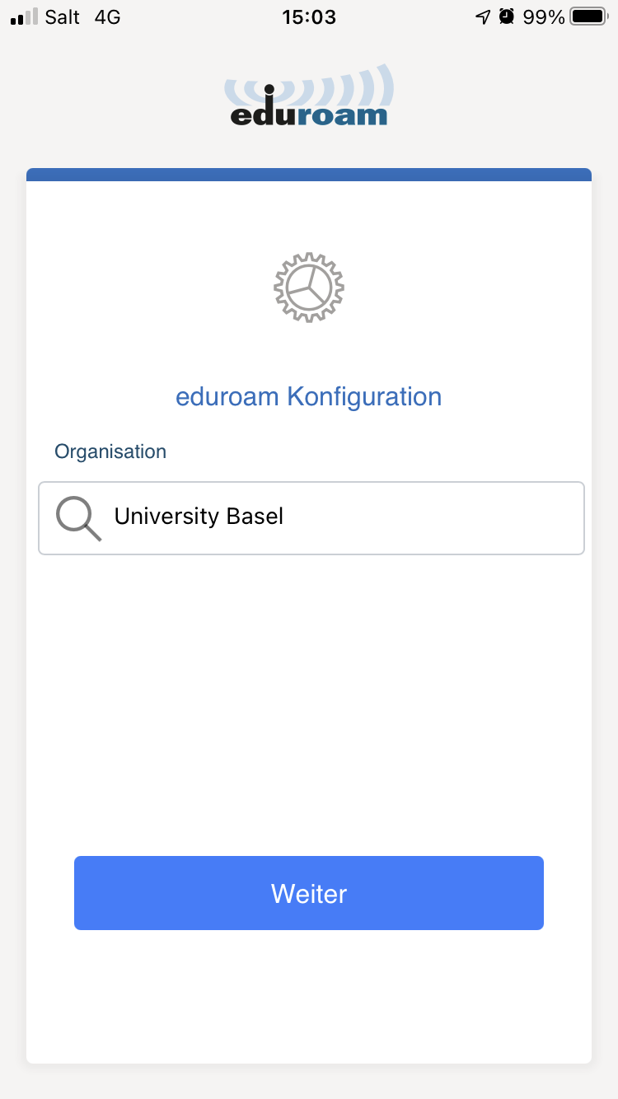618x1099 pixels.
Task: Click the magnifying glass search icon
Action: click(x=78, y=519)
